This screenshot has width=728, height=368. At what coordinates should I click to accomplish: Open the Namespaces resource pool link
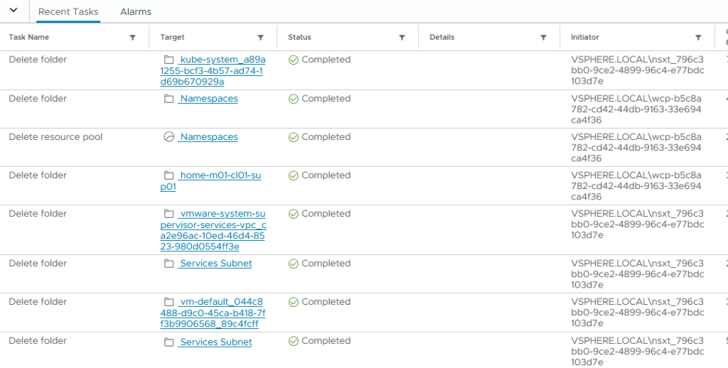click(208, 137)
